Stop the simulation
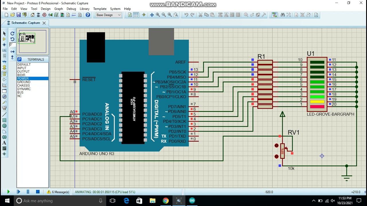The width and height of the screenshot is (367, 206). (x=38, y=192)
